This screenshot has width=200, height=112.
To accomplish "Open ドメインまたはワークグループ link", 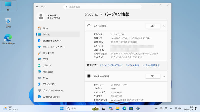I will pyautogui.click(x=111, y=65).
